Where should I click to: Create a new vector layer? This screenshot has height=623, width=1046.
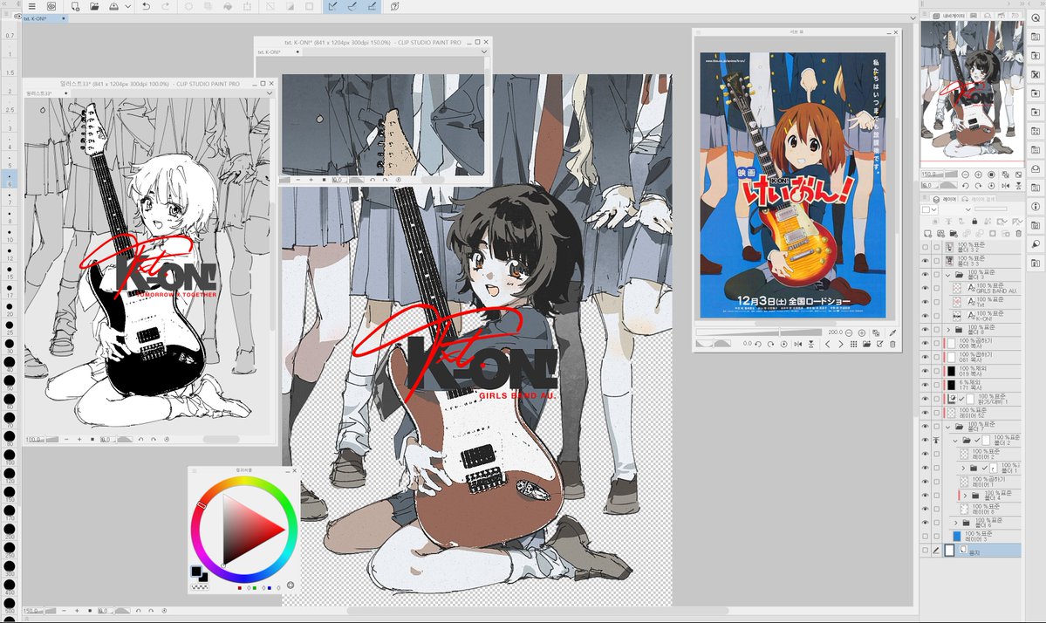(x=940, y=234)
